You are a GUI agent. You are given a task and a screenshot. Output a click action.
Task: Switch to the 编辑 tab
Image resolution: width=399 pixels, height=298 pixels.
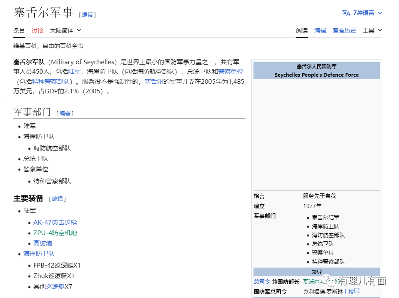tap(320, 30)
